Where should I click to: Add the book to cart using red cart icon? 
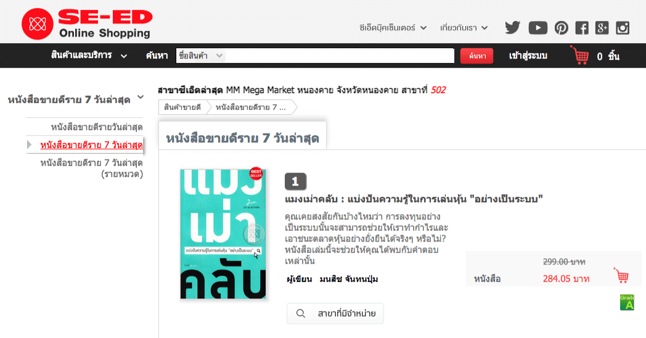[x=621, y=276]
